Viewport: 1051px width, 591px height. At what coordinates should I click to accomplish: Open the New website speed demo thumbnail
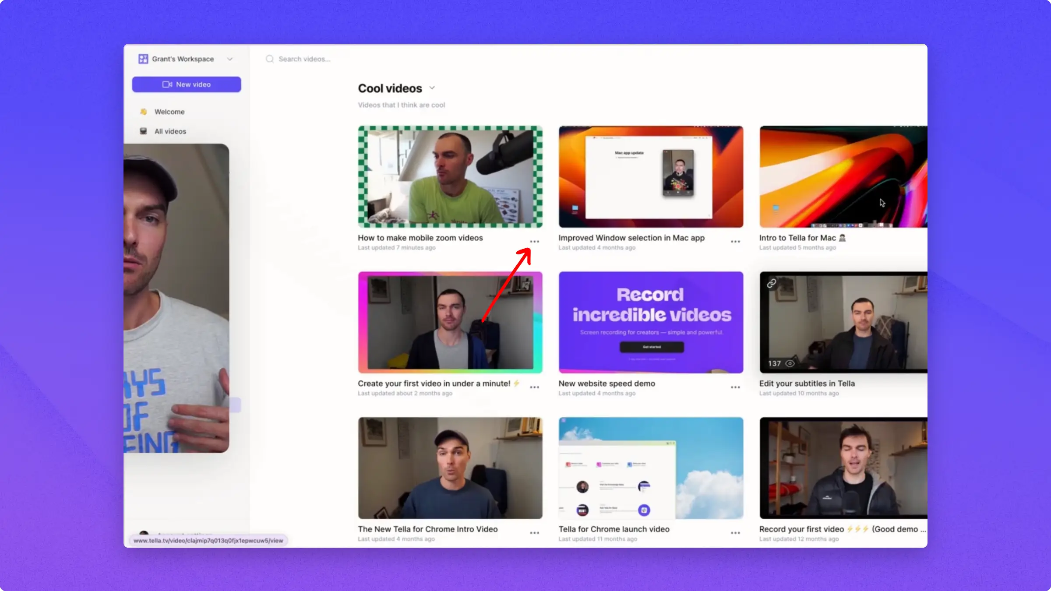click(651, 323)
